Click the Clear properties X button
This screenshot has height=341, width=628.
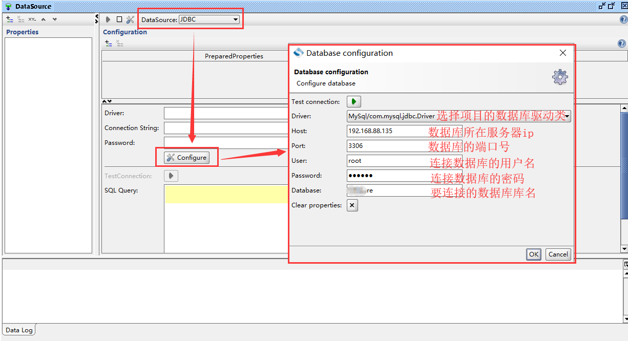(352, 205)
